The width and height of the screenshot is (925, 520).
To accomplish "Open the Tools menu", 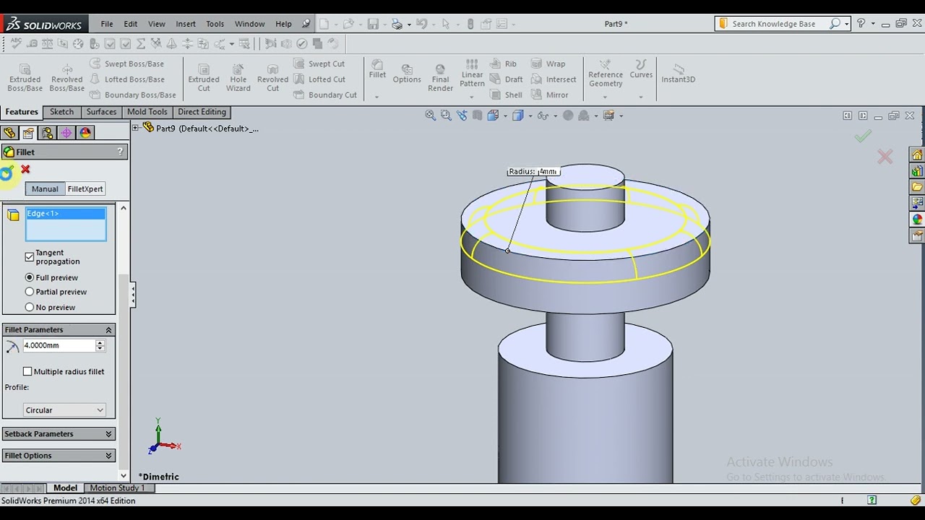I will point(215,24).
